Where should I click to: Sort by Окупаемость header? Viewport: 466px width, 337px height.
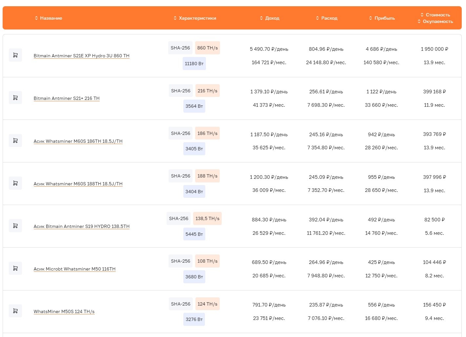[435, 21]
